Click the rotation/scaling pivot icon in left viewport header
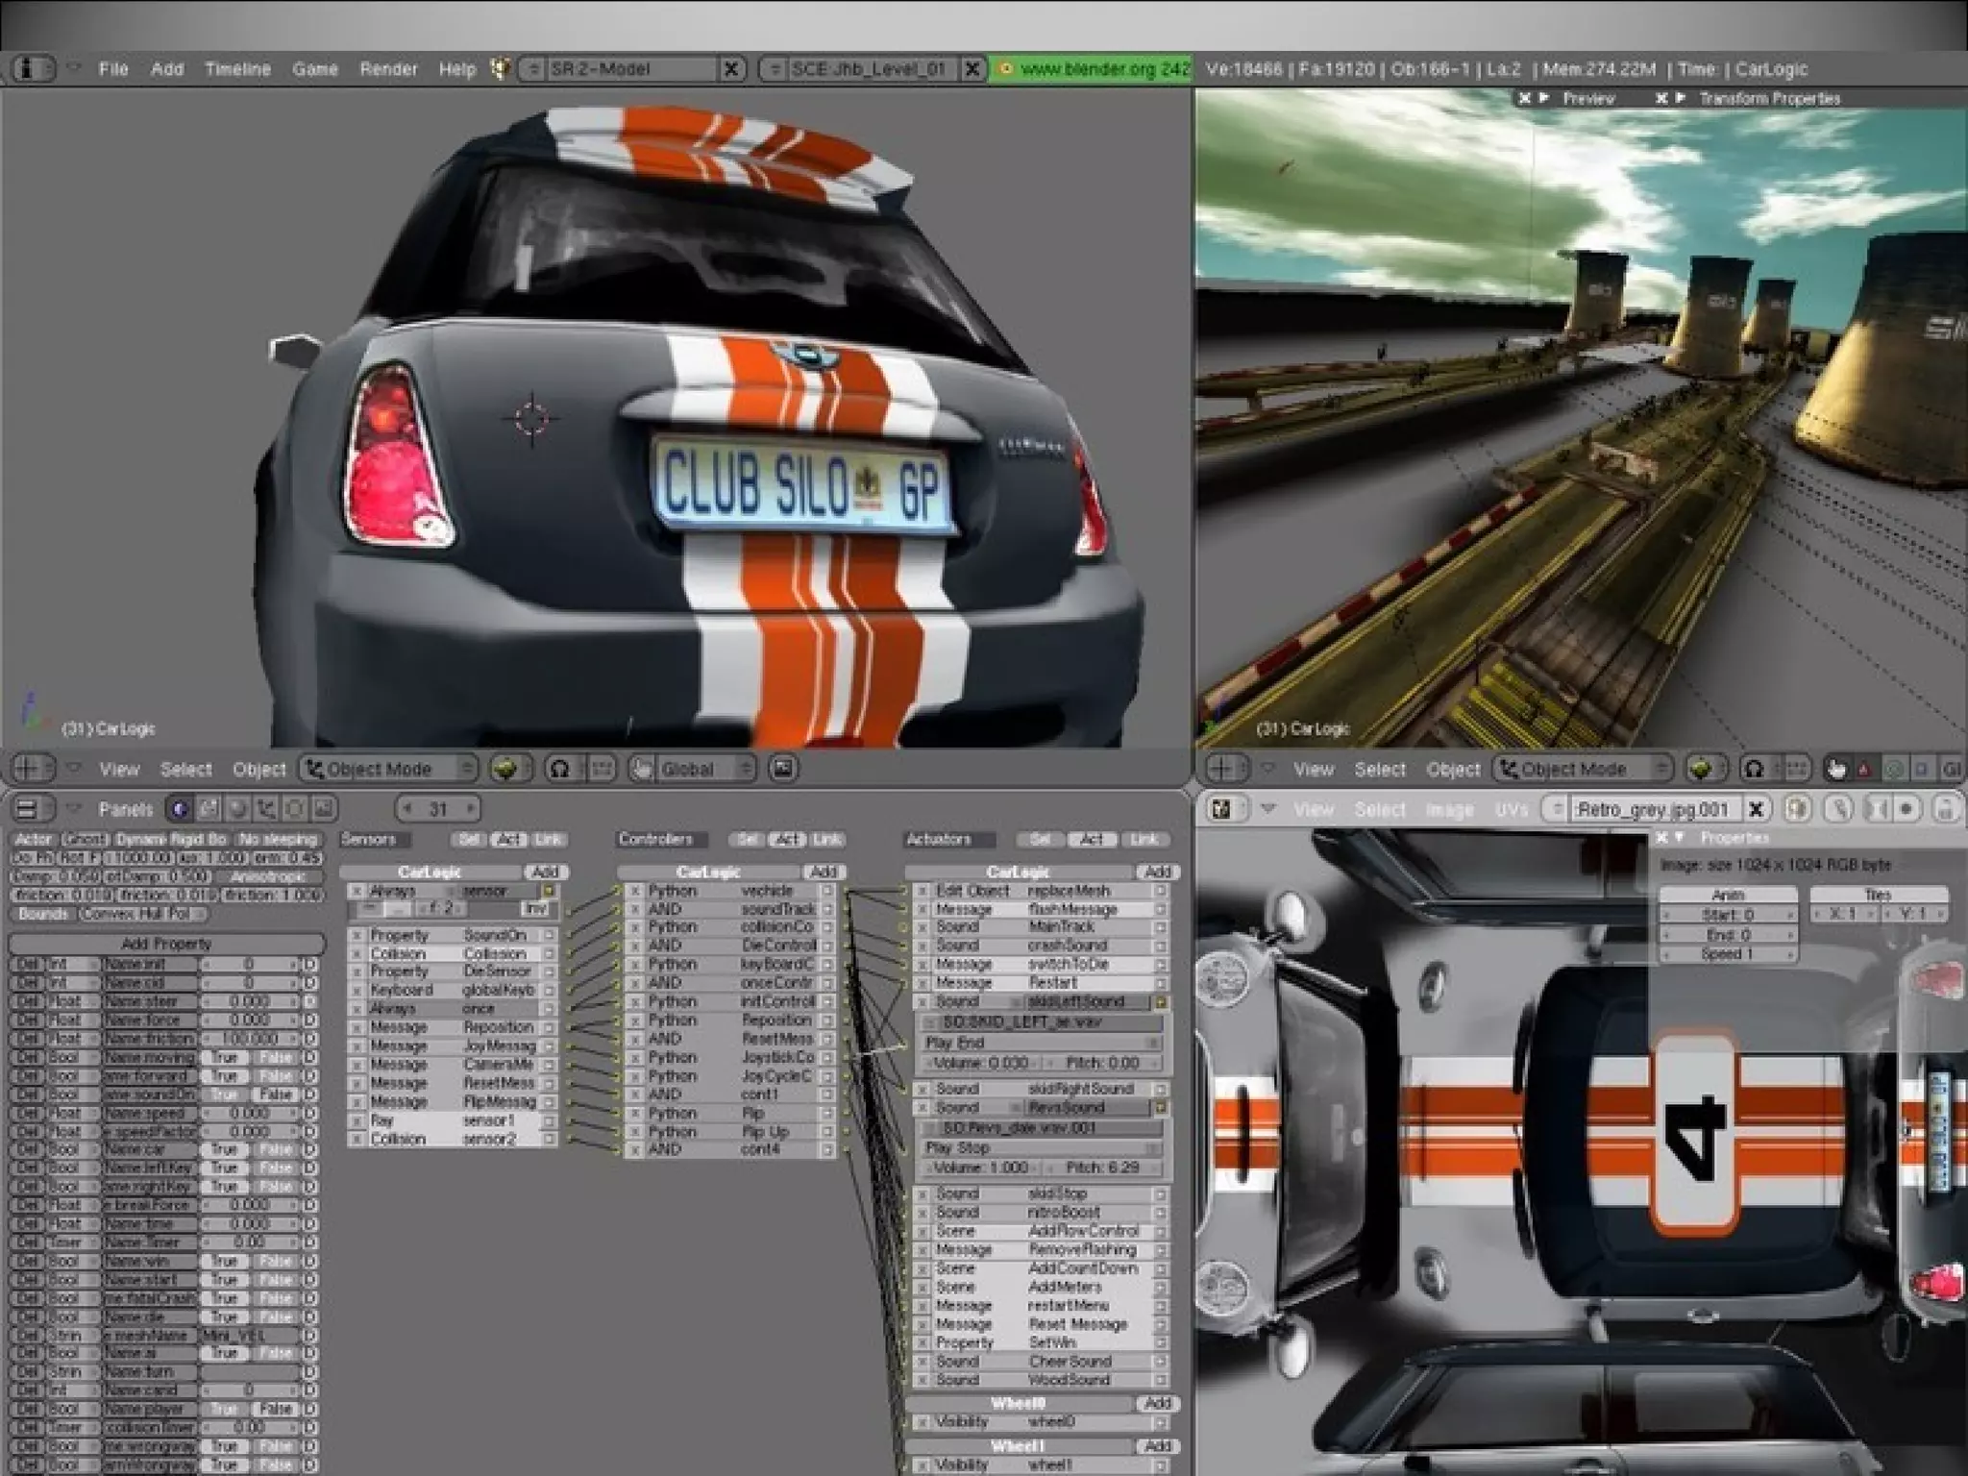The height and width of the screenshot is (1476, 1968). 560,769
